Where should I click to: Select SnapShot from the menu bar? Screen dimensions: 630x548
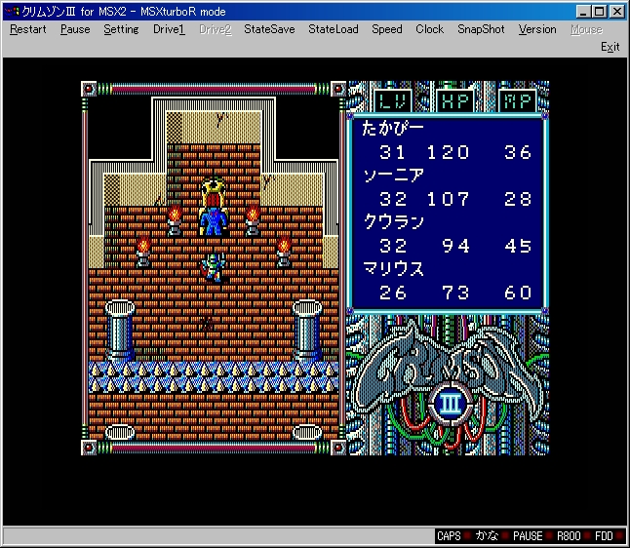[481, 29]
